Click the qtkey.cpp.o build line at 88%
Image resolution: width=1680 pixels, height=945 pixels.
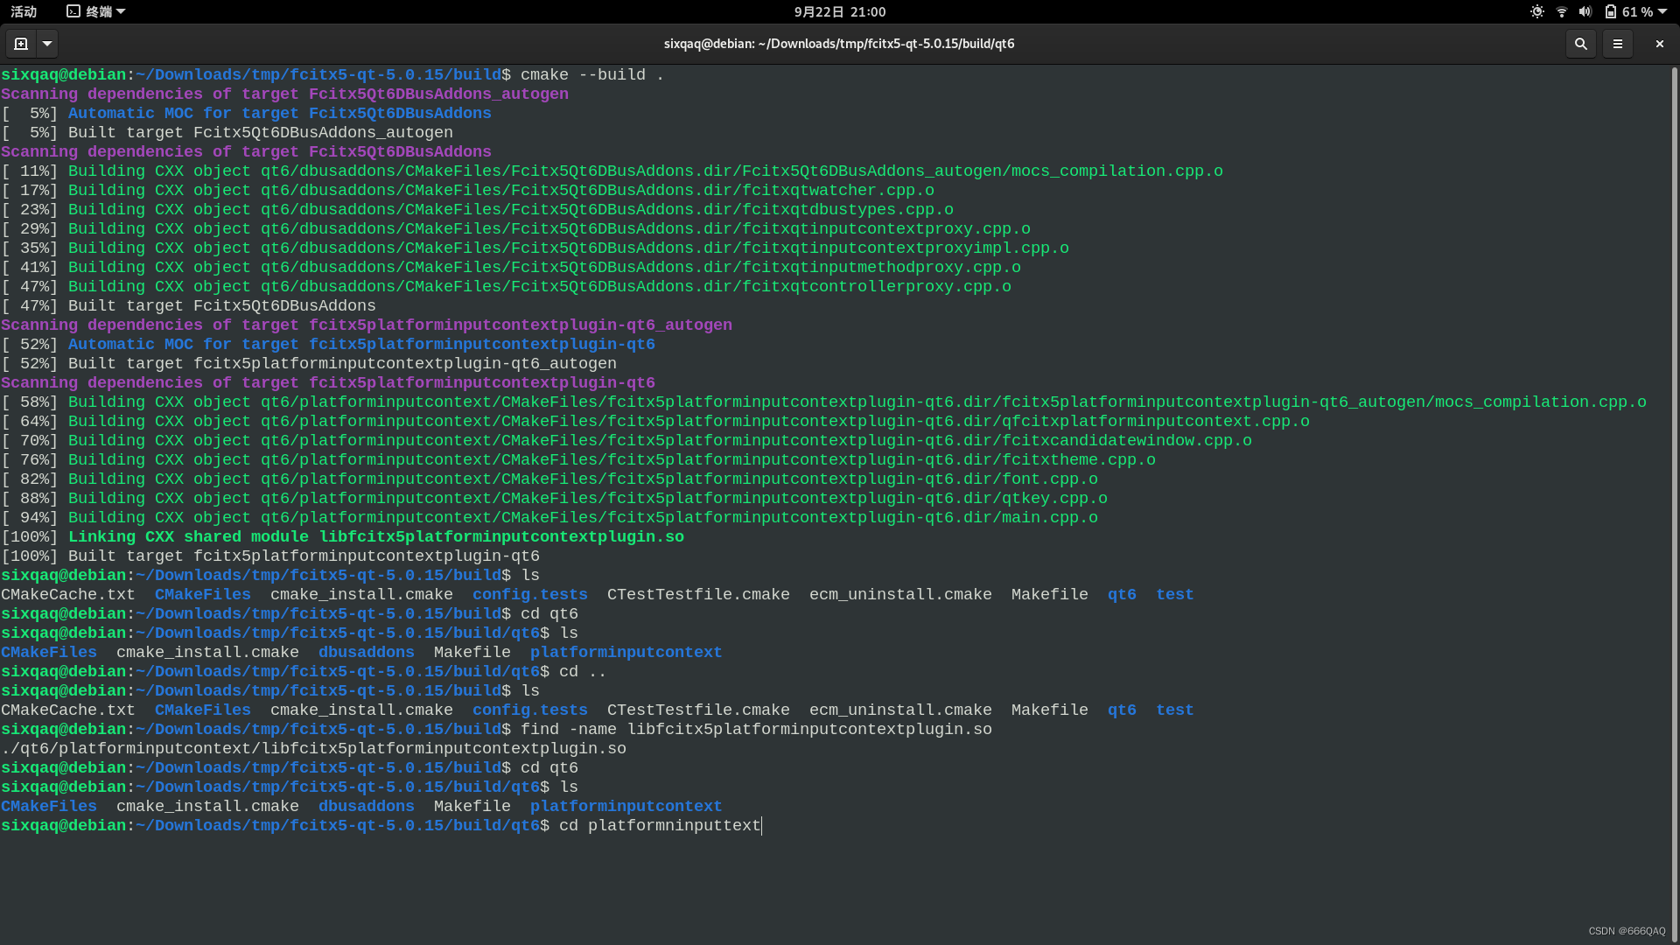coord(555,499)
